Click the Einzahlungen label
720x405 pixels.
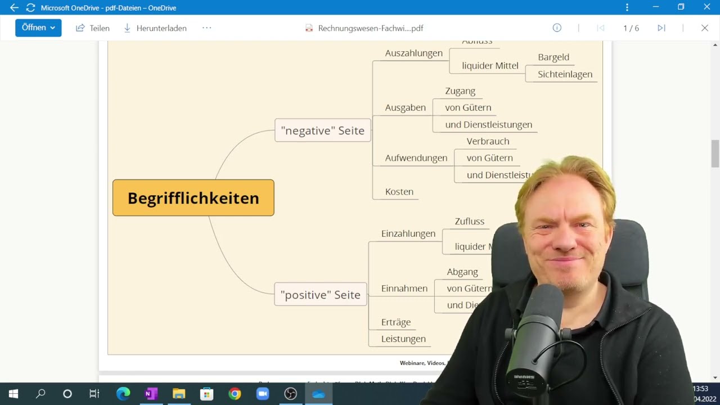coord(408,233)
